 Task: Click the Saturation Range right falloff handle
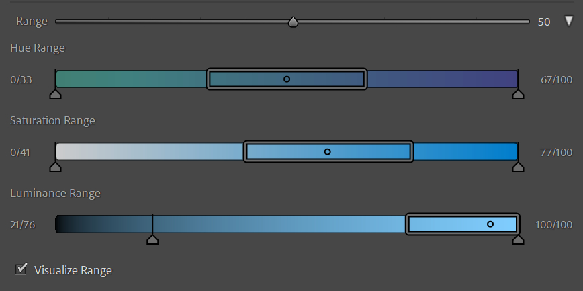(518, 167)
